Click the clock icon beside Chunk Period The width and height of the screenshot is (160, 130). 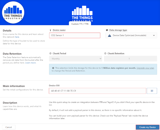click(50, 53)
